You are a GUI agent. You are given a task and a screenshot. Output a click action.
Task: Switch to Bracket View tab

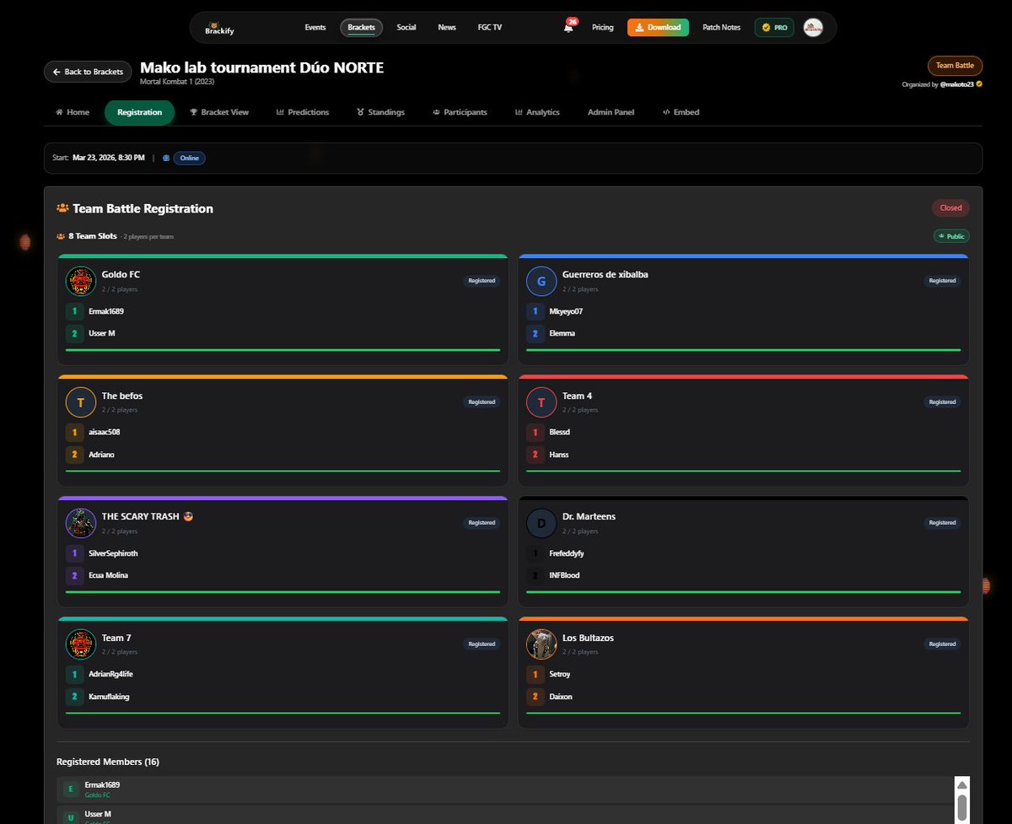tap(219, 112)
